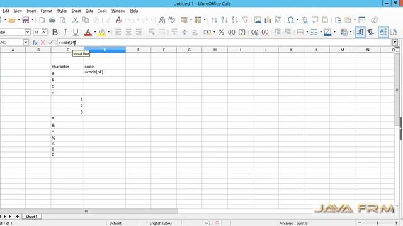Open the Save button dropdown arrow
403x226 pixels.
pos(32,20)
